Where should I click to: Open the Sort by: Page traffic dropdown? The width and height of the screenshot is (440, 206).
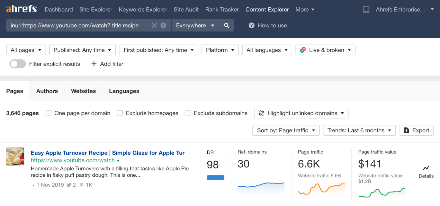coord(286,130)
